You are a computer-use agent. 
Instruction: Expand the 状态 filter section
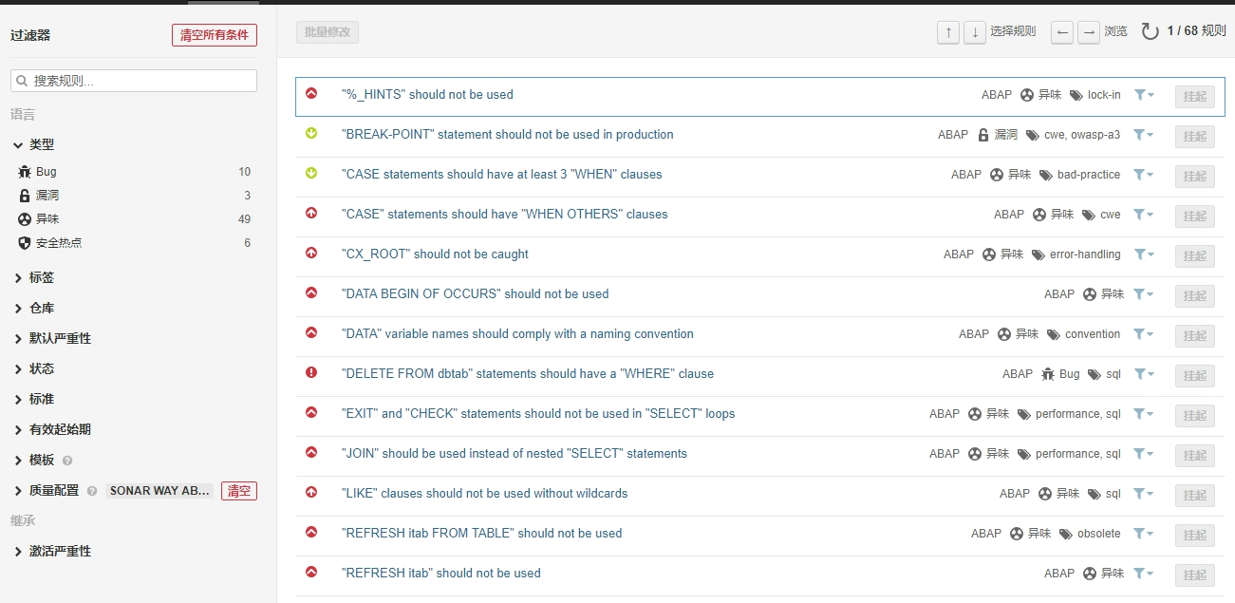coord(34,368)
